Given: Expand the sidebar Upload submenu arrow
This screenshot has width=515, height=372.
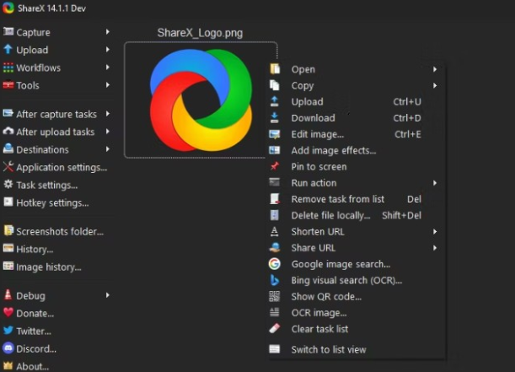Looking at the screenshot, I should (107, 50).
